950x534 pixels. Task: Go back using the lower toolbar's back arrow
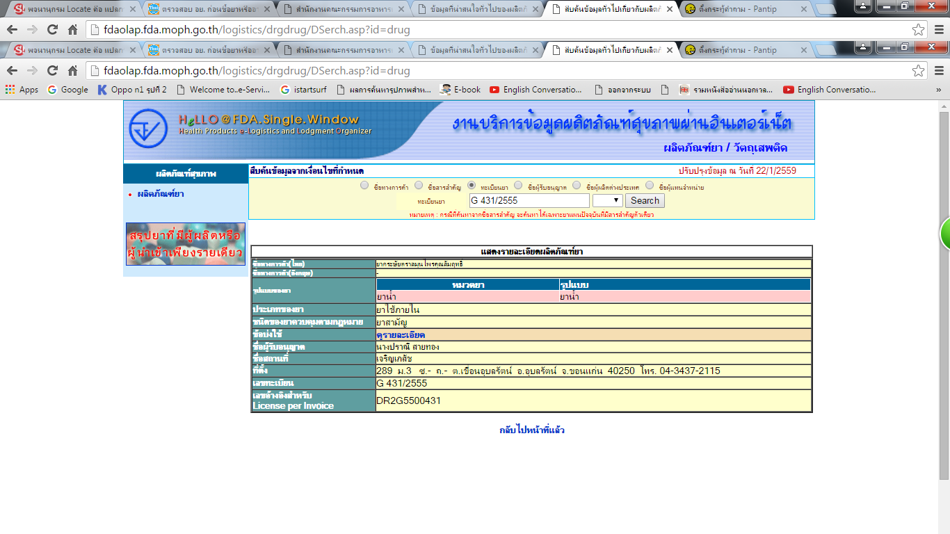[13, 70]
